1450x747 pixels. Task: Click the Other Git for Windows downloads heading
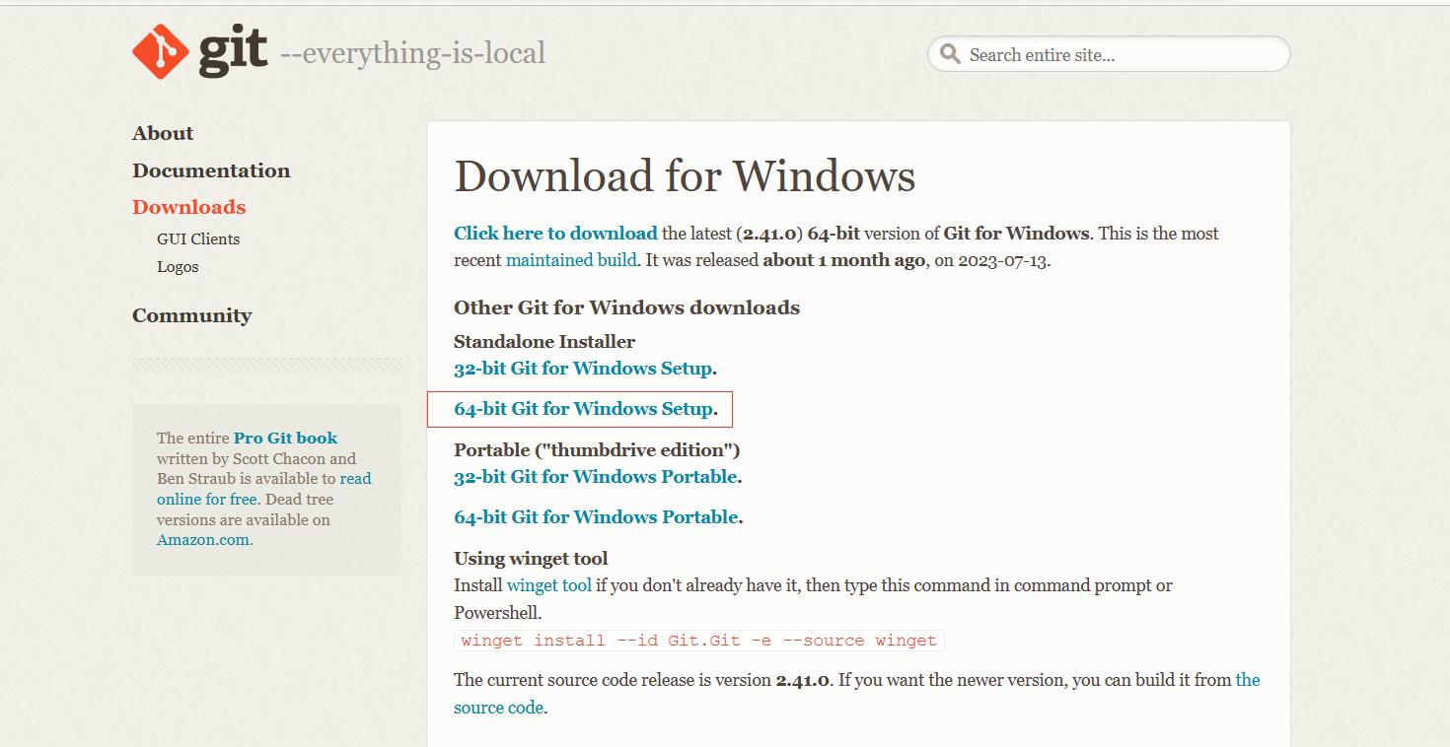coord(626,307)
